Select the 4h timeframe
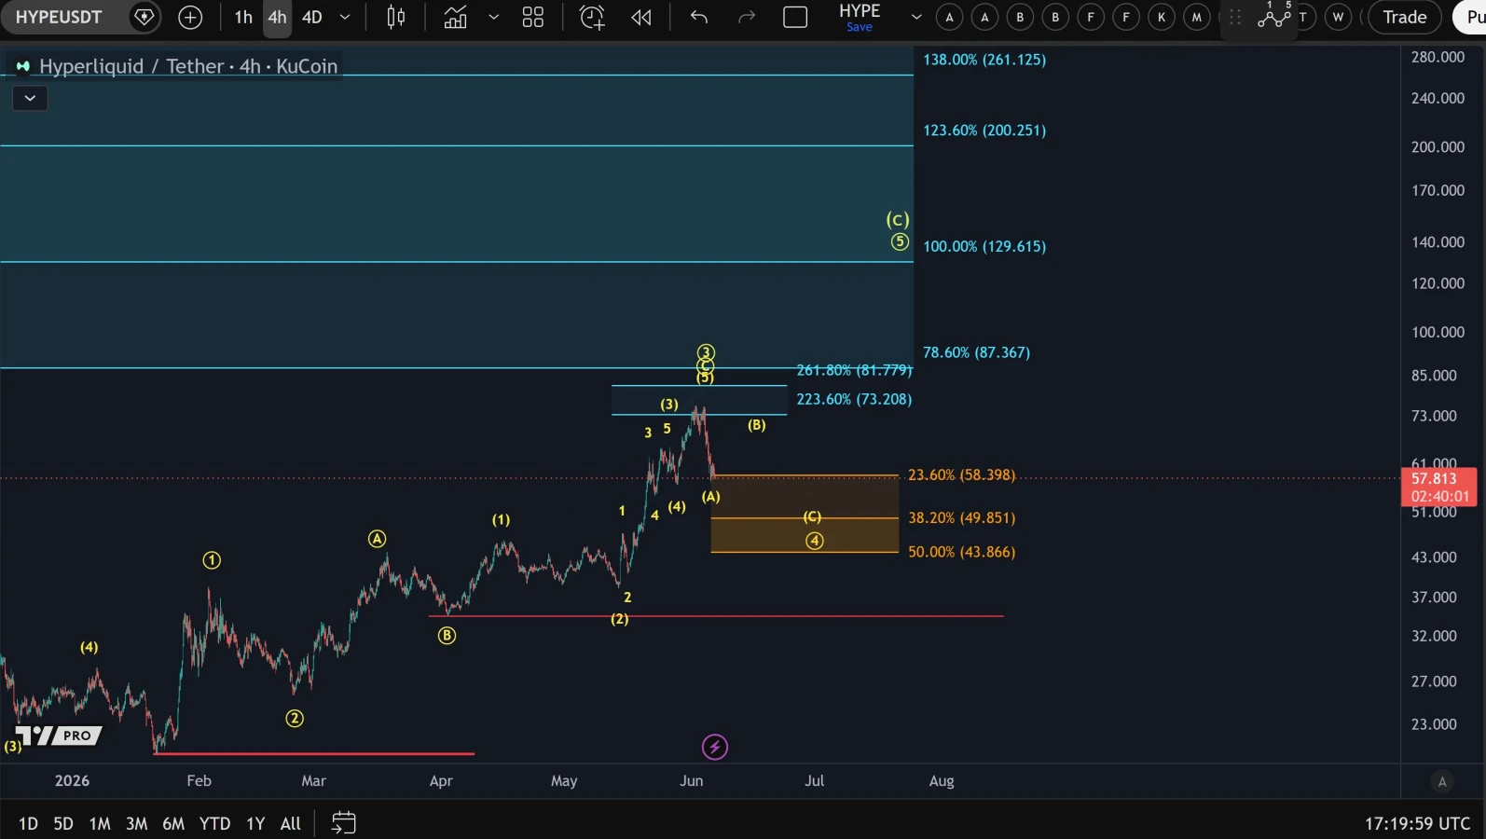 pyautogui.click(x=277, y=17)
